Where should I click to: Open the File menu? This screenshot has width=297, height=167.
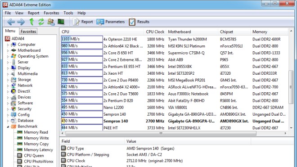pyautogui.click(x=8, y=13)
